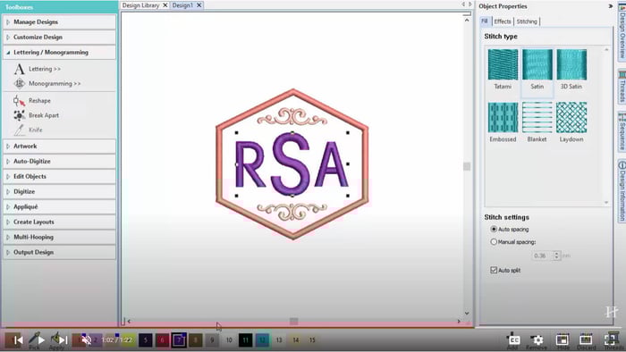Choose the Tatami stitch type
626x352 pixels.
[503, 70]
